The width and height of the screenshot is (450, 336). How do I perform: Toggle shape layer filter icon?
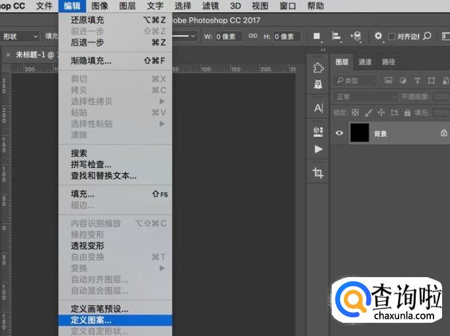point(431,81)
